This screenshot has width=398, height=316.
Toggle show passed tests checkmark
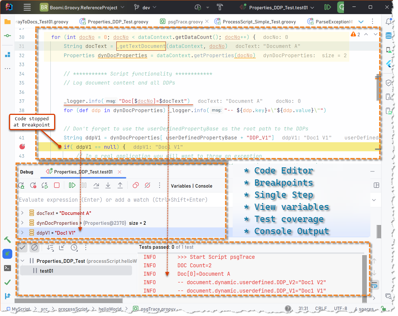click(x=23, y=248)
